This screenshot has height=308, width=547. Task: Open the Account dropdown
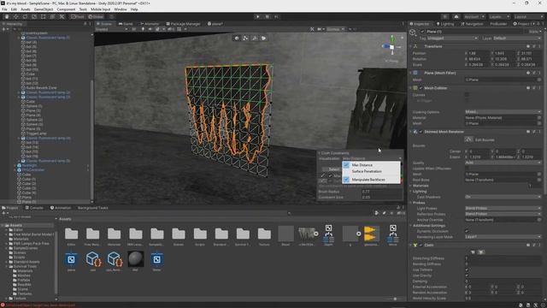(x=473, y=16)
